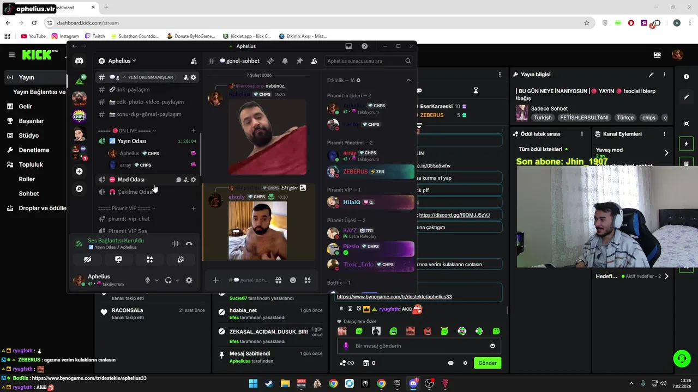The image size is (698, 392).
Task: Click the Bir mesaj gönderin chat field
Action: click(419, 346)
